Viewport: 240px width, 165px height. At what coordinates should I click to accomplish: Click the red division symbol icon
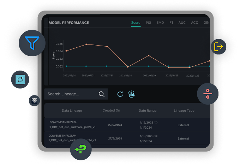(208, 94)
